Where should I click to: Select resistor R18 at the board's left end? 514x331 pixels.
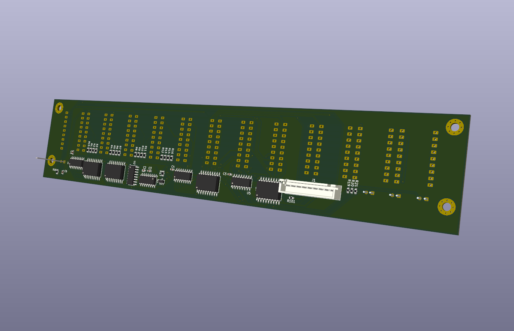(57, 172)
